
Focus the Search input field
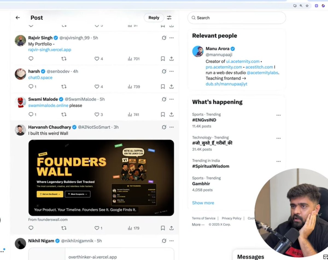(237, 18)
